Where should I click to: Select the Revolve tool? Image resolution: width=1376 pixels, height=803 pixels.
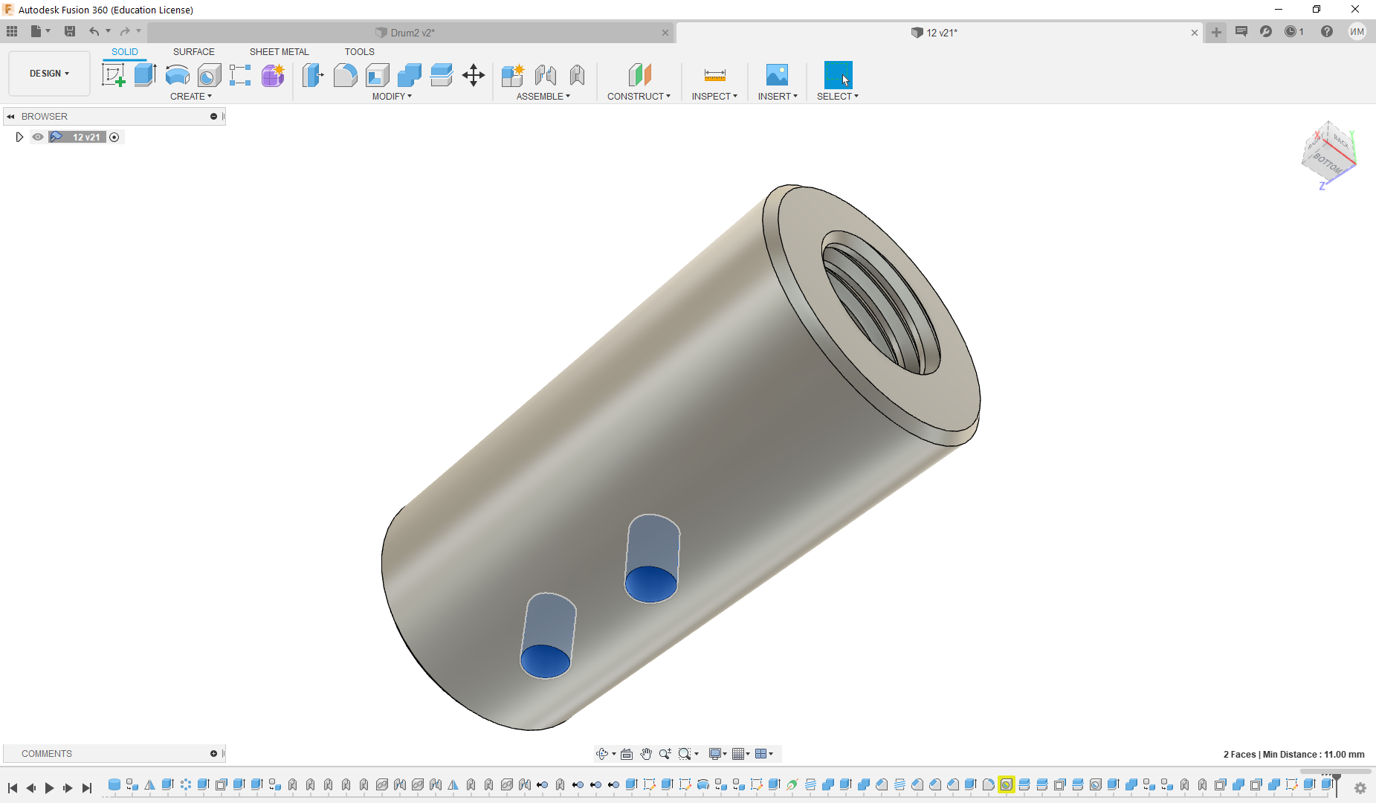tap(177, 75)
